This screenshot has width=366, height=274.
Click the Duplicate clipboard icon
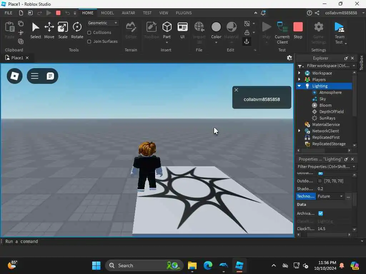pyautogui.click(x=21, y=41)
